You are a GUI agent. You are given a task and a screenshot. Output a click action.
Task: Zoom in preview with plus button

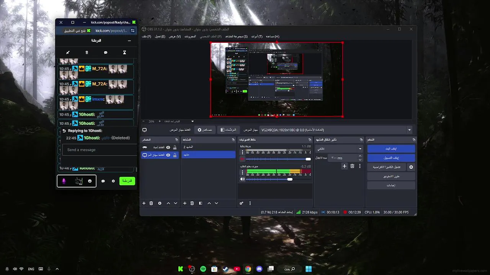click(160, 121)
